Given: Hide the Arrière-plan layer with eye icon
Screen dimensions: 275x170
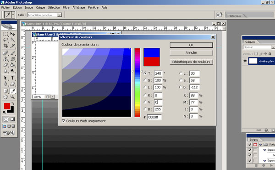Looking at the screenshot, I should [245, 61].
